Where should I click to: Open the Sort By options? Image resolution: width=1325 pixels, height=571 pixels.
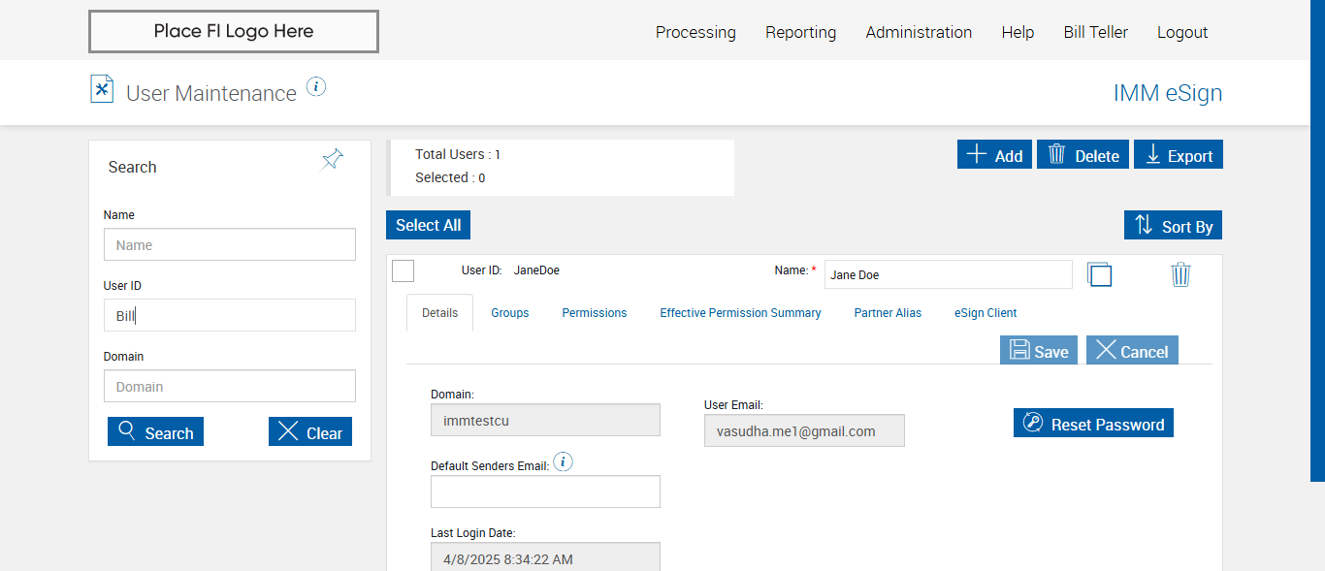(x=1173, y=226)
